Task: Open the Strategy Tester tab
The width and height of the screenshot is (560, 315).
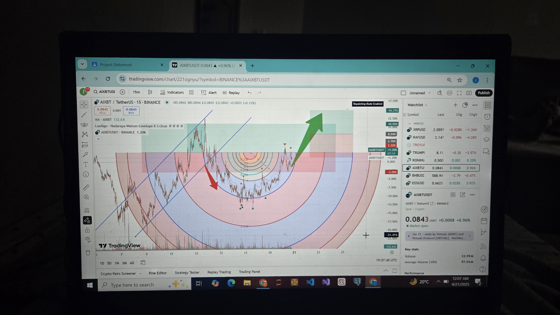Action: pyautogui.click(x=187, y=272)
